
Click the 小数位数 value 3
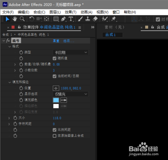pos(54,71)
